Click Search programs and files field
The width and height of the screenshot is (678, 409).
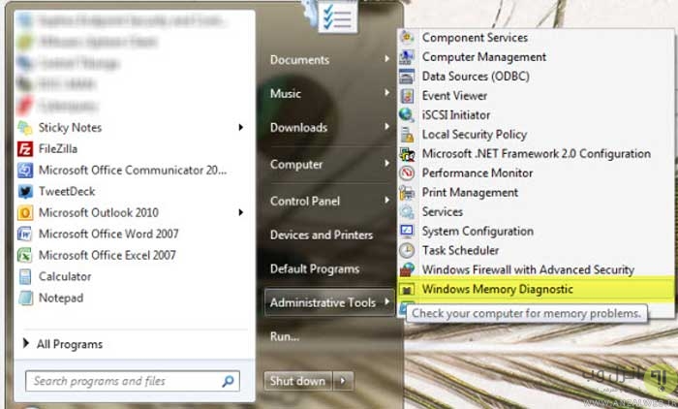tap(133, 381)
